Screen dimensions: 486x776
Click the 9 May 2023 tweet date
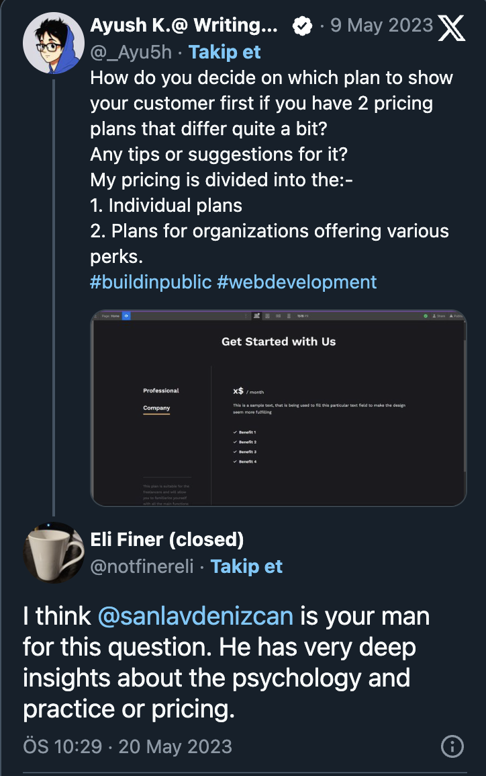coord(381,26)
